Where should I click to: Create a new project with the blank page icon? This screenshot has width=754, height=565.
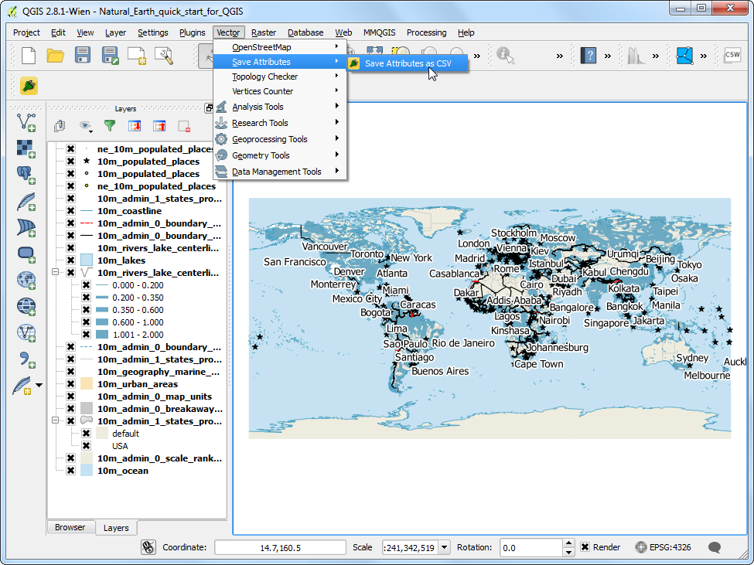29,56
